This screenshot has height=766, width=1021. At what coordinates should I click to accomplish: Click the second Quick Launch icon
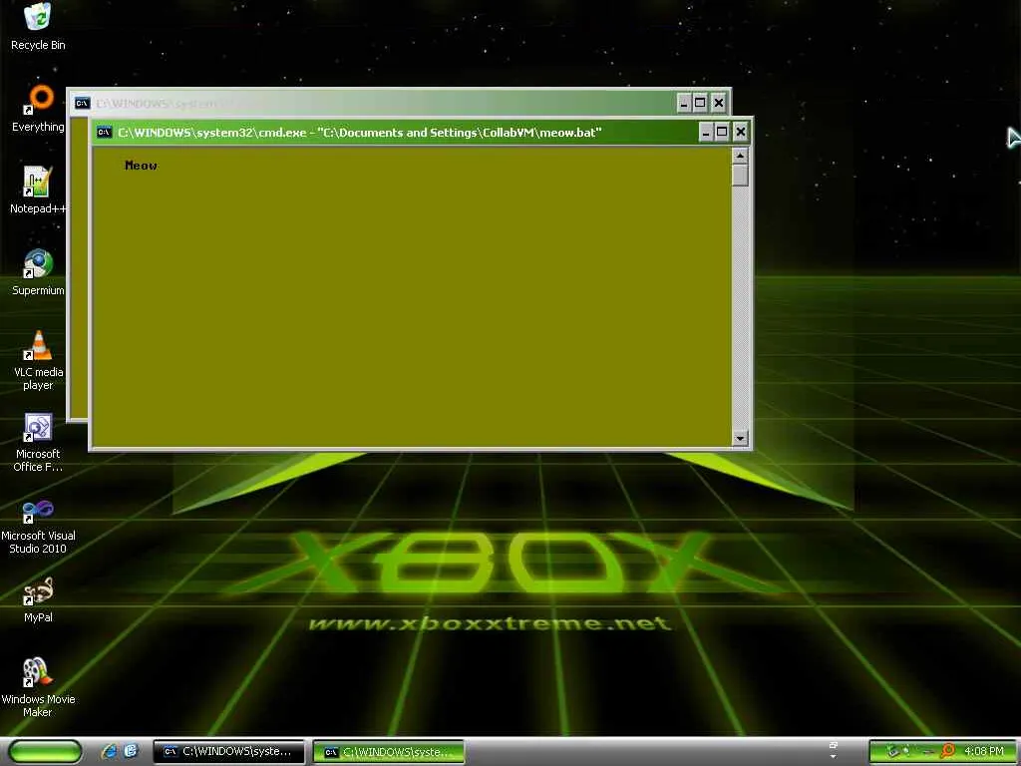[x=131, y=751]
